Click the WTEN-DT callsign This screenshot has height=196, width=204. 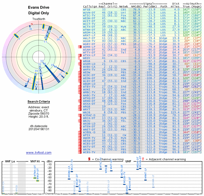(x=89, y=127)
